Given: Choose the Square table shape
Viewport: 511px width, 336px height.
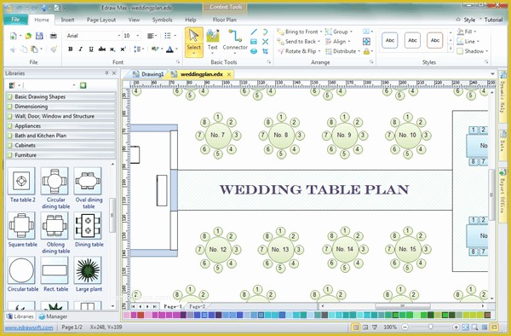Looking at the screenshot, I should coord(21,225).
